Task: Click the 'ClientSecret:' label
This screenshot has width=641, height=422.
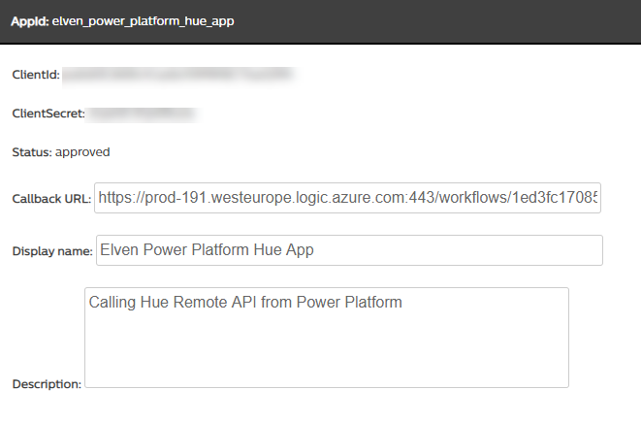Action: pyautogui.click(x=48, y=114)
